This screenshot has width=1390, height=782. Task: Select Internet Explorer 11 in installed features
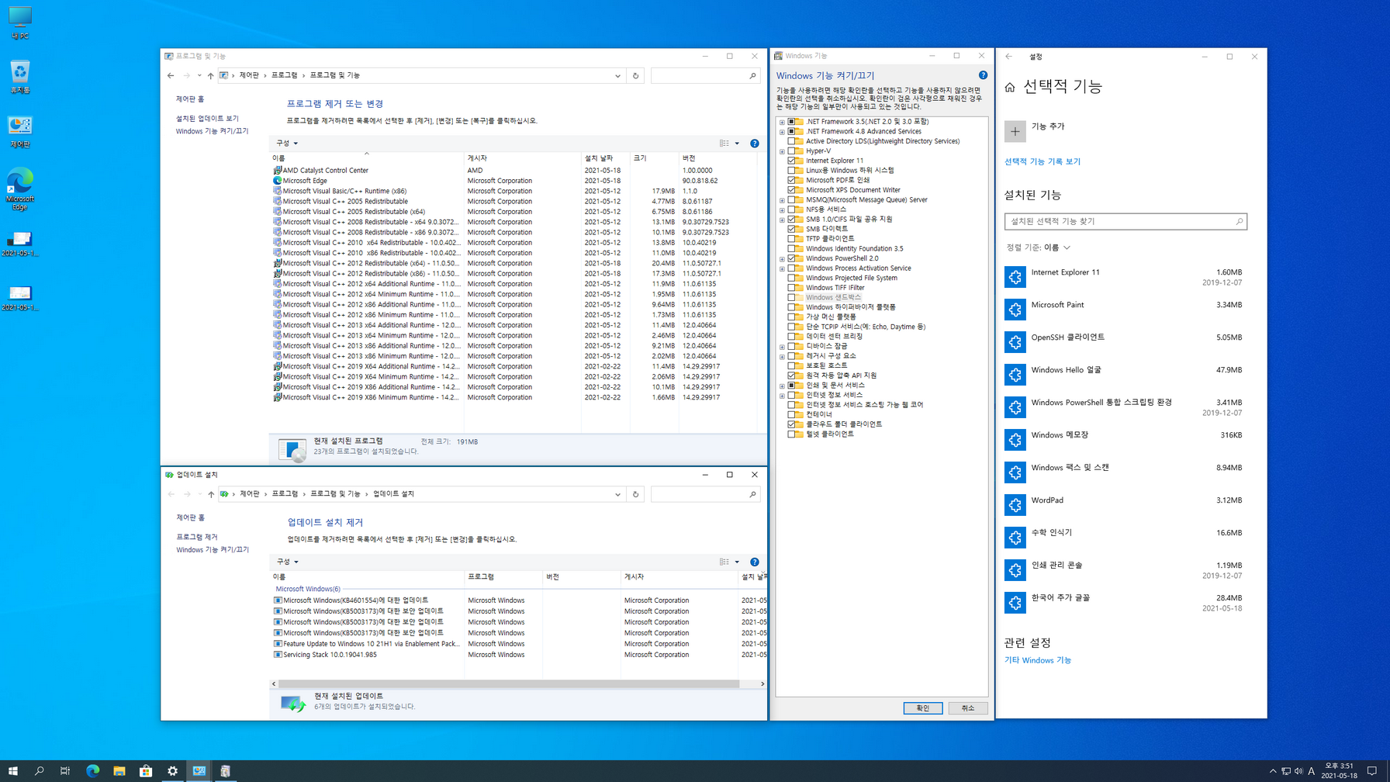1125,277
